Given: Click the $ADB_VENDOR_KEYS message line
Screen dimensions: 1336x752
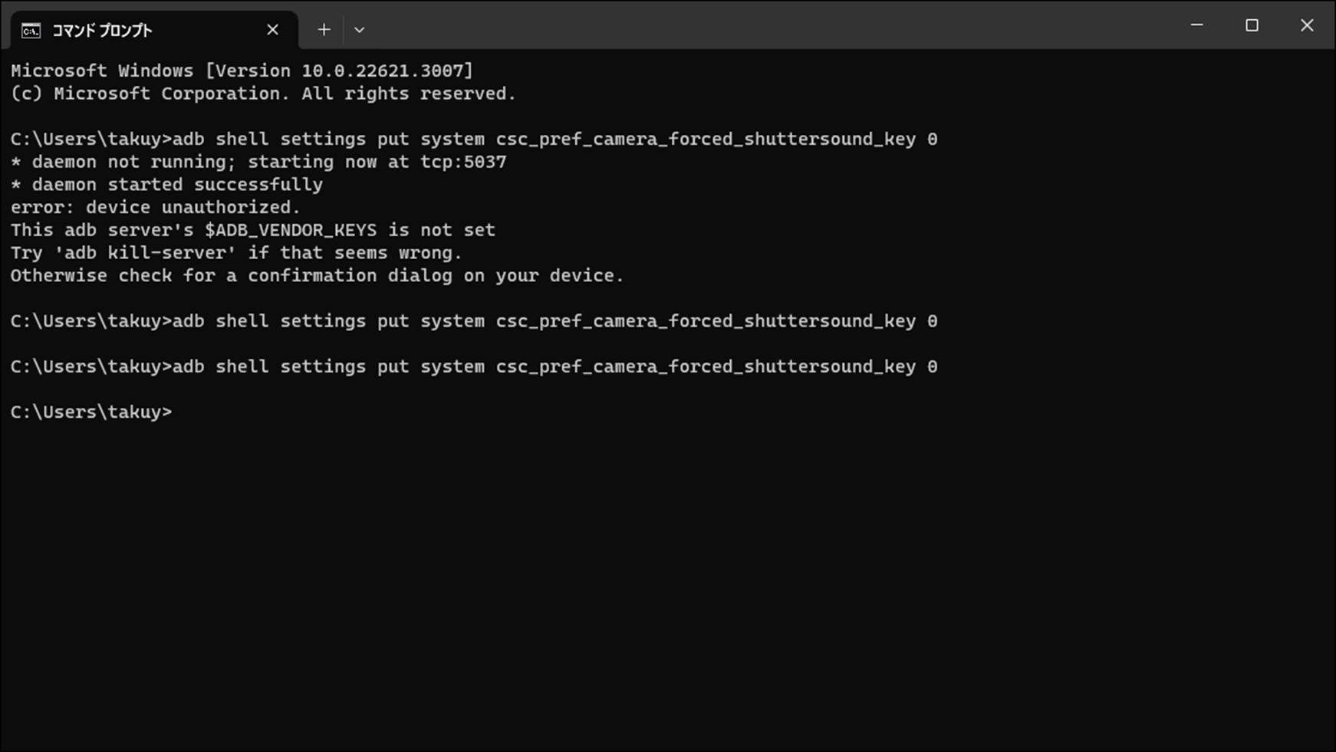Looking at the screenshot, I should point(252,230).
